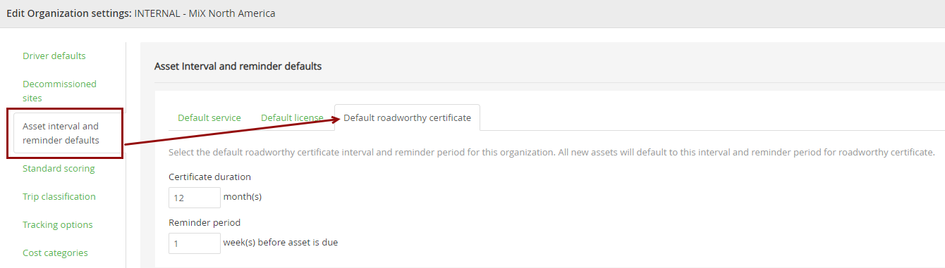Click the INTERNAL - MiX North America name
Image resolution: width=945 pixels, height=268 pixels.
205,13
